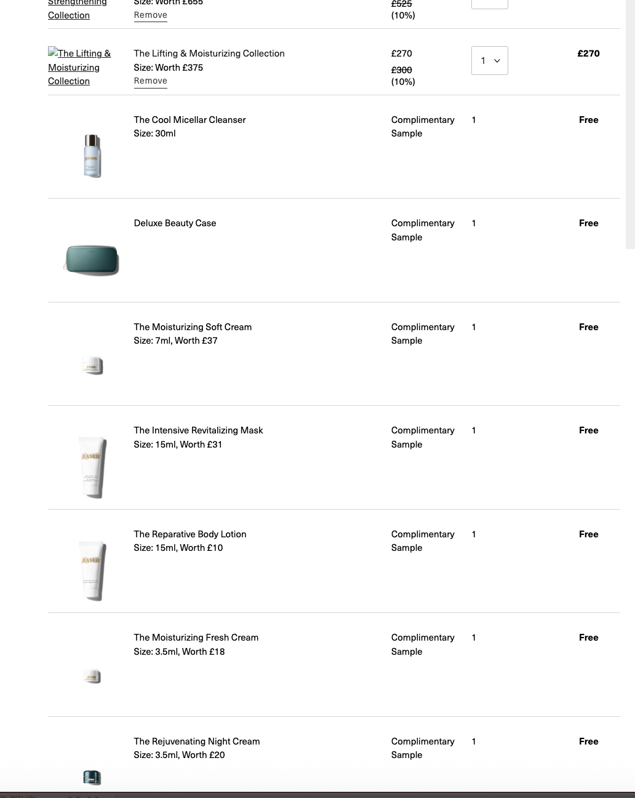This screenshot has height=798, width=635.
Task: Click the Deluxe Beauty Case image
Action: point(92,259)
